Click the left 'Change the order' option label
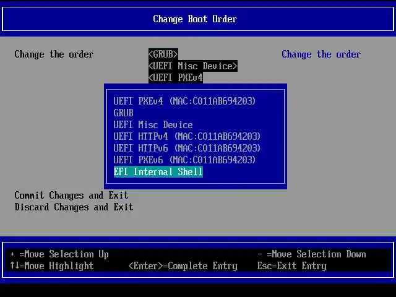Image resolution: width=396 pixels, height=297 pixels. click(x=54, y=54)
